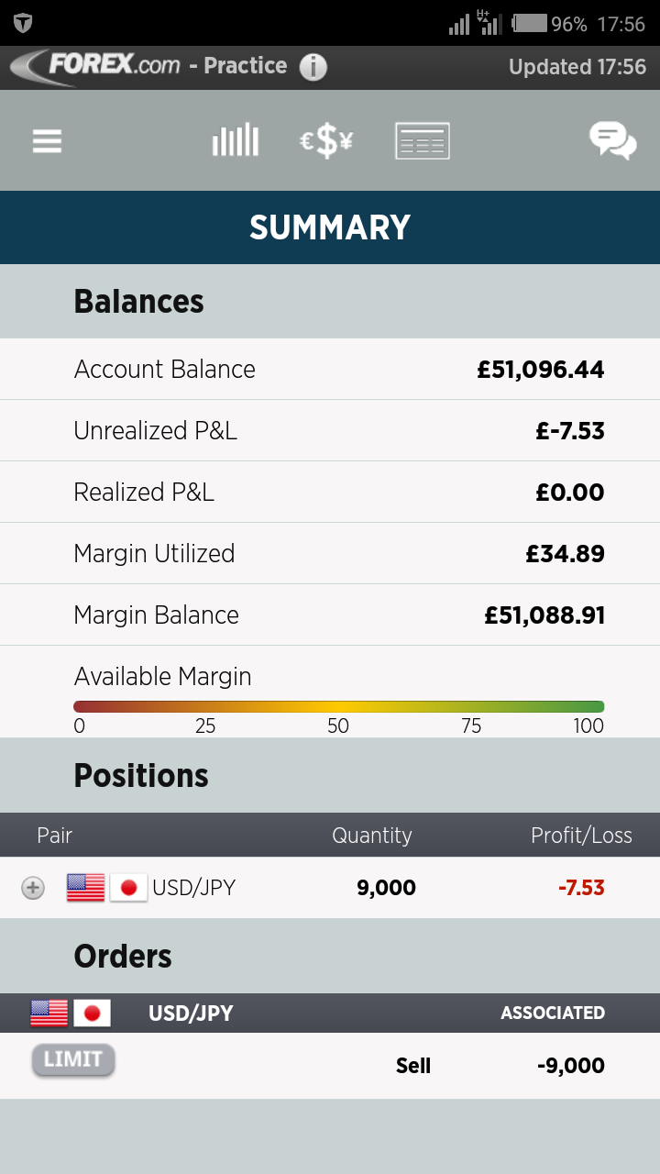Open the chat support icon

(612, 141)
